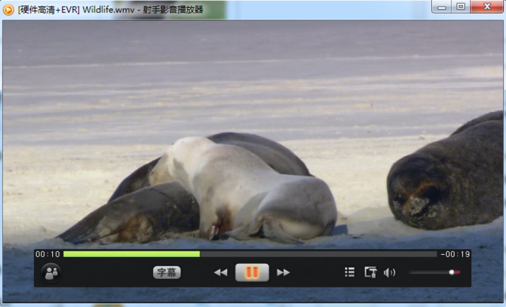Open the share/users icon in control bar

pyautogui.click(x=51, y=273)
